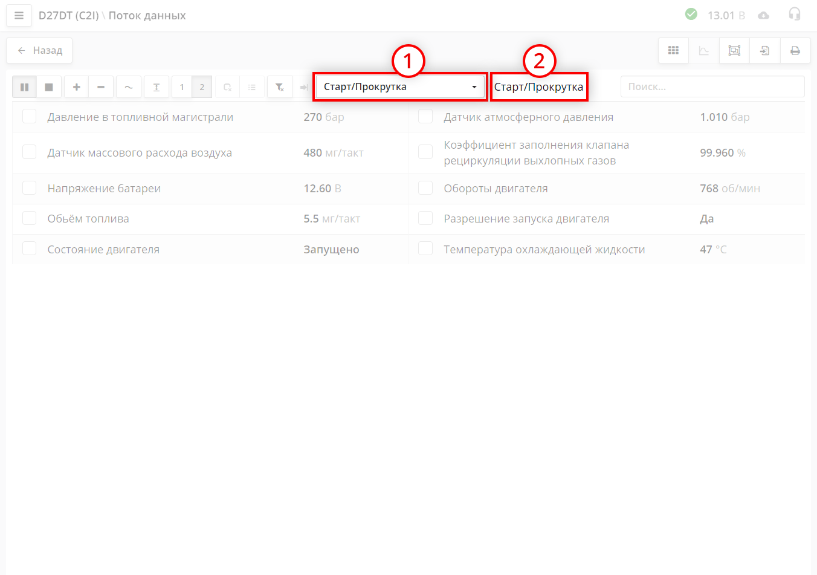
Task: Click the cloud download icon
Action: coord(764,15)
